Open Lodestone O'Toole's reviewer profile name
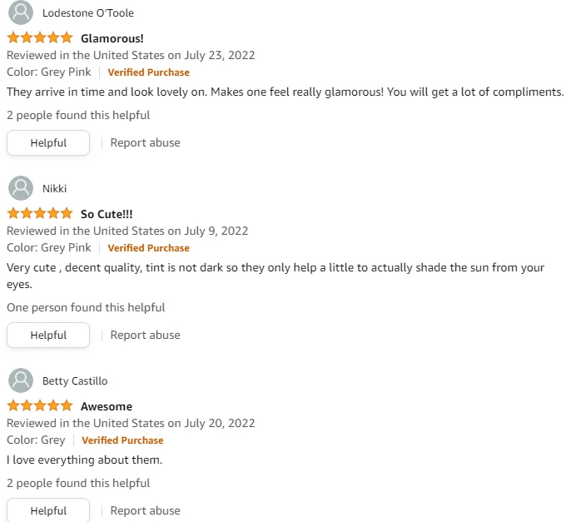This screenshot has width=576, height=522. click(x=88, y=12)
